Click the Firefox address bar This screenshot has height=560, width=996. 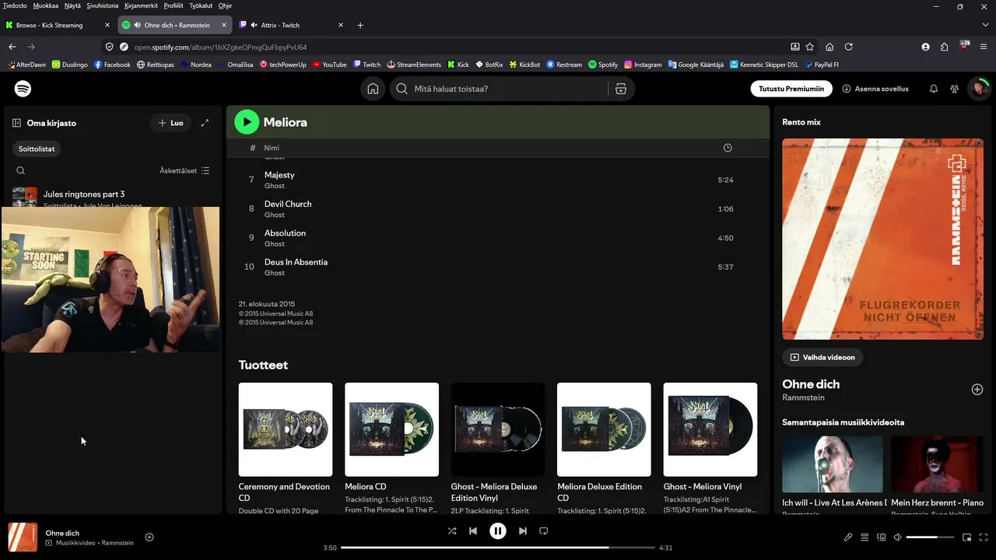click(x=459, y=47)
